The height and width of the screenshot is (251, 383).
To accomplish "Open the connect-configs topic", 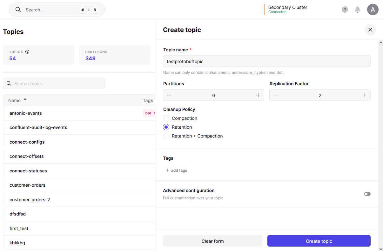I will [x=27, y=142].
